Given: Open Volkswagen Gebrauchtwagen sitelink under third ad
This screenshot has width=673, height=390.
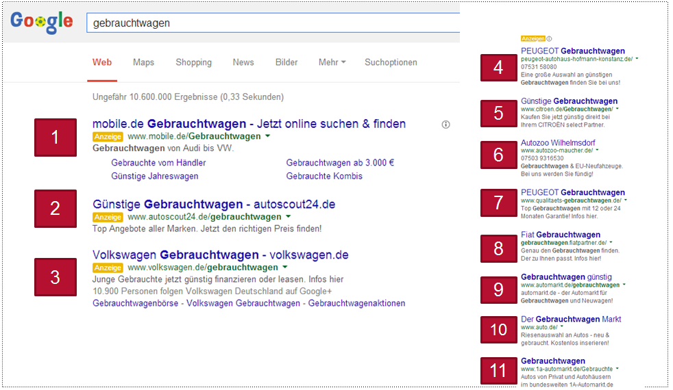Looking at the screenshot, I should pos(243,303).
